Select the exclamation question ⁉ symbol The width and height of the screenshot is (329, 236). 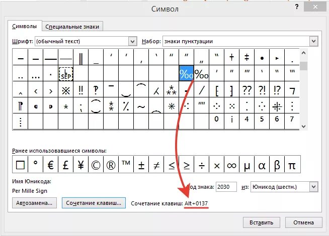pyautogui.click(x=277, y=89)
